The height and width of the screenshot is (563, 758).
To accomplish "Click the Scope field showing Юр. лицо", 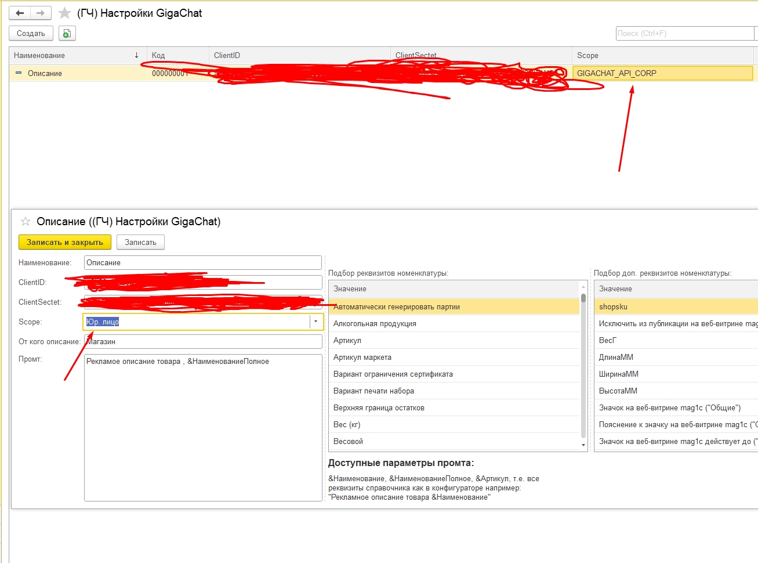I will (x=197, y=322).
